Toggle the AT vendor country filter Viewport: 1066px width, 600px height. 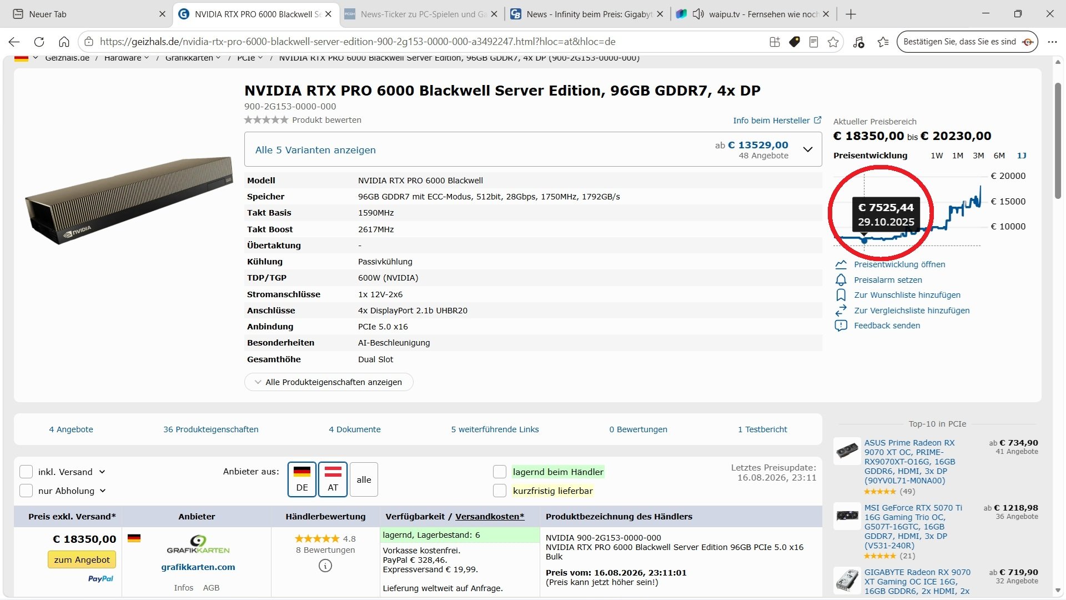[x=333, y=479]
